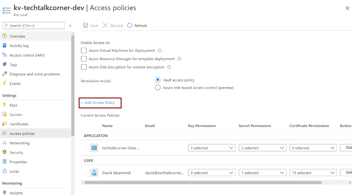Click the up arrow of sidebar scrollbar
Viewport: 356px width, 195px height.
coord(73,33)
